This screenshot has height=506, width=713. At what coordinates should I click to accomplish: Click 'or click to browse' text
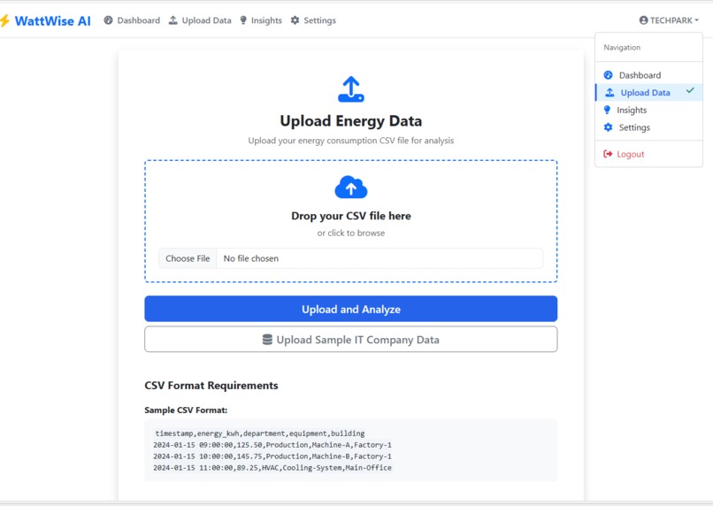351,233
